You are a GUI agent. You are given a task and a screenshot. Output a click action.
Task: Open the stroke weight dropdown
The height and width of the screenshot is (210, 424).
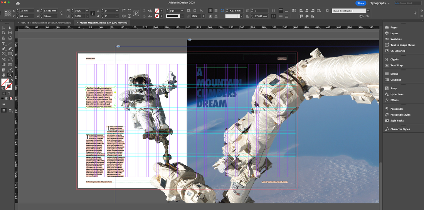click(x=182, y=10)
